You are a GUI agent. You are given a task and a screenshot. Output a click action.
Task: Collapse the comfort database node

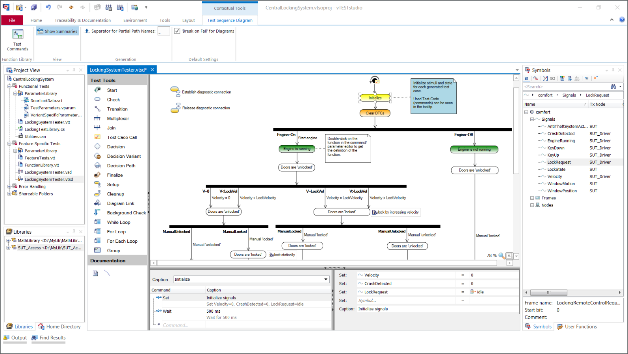[526, 112]
